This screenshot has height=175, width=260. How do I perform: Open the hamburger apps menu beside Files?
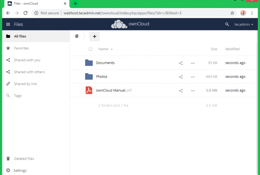(x=8, y=24)
